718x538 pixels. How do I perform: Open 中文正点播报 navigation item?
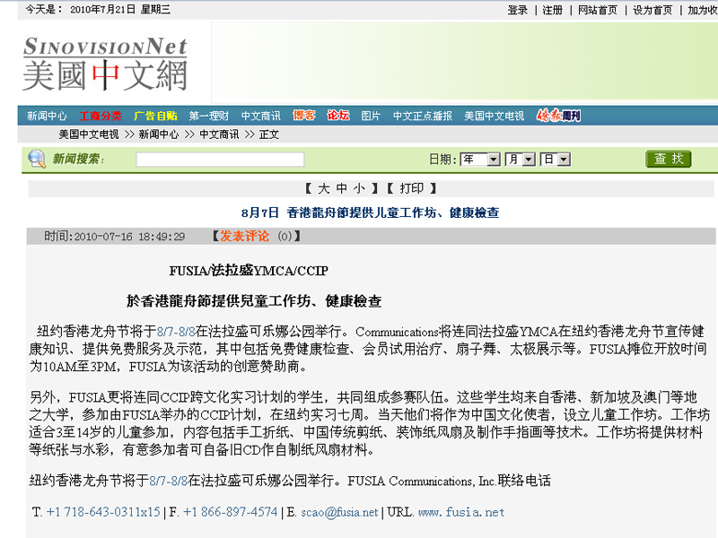coord(422,117)
